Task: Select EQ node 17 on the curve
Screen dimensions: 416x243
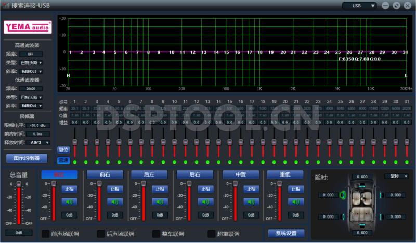Action: click(250, 52)
